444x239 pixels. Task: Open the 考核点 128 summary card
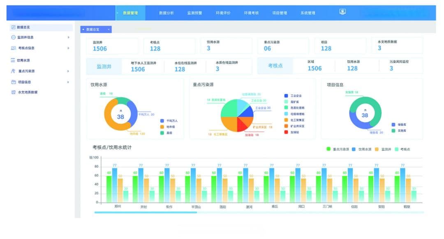coord(169,46)
